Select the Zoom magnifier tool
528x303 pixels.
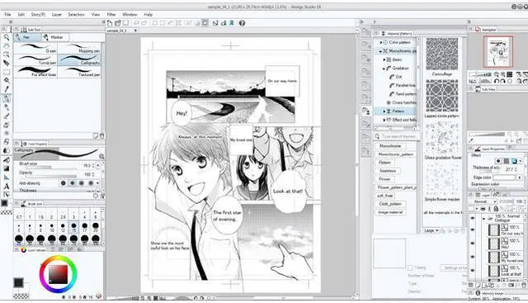[7, 37]
